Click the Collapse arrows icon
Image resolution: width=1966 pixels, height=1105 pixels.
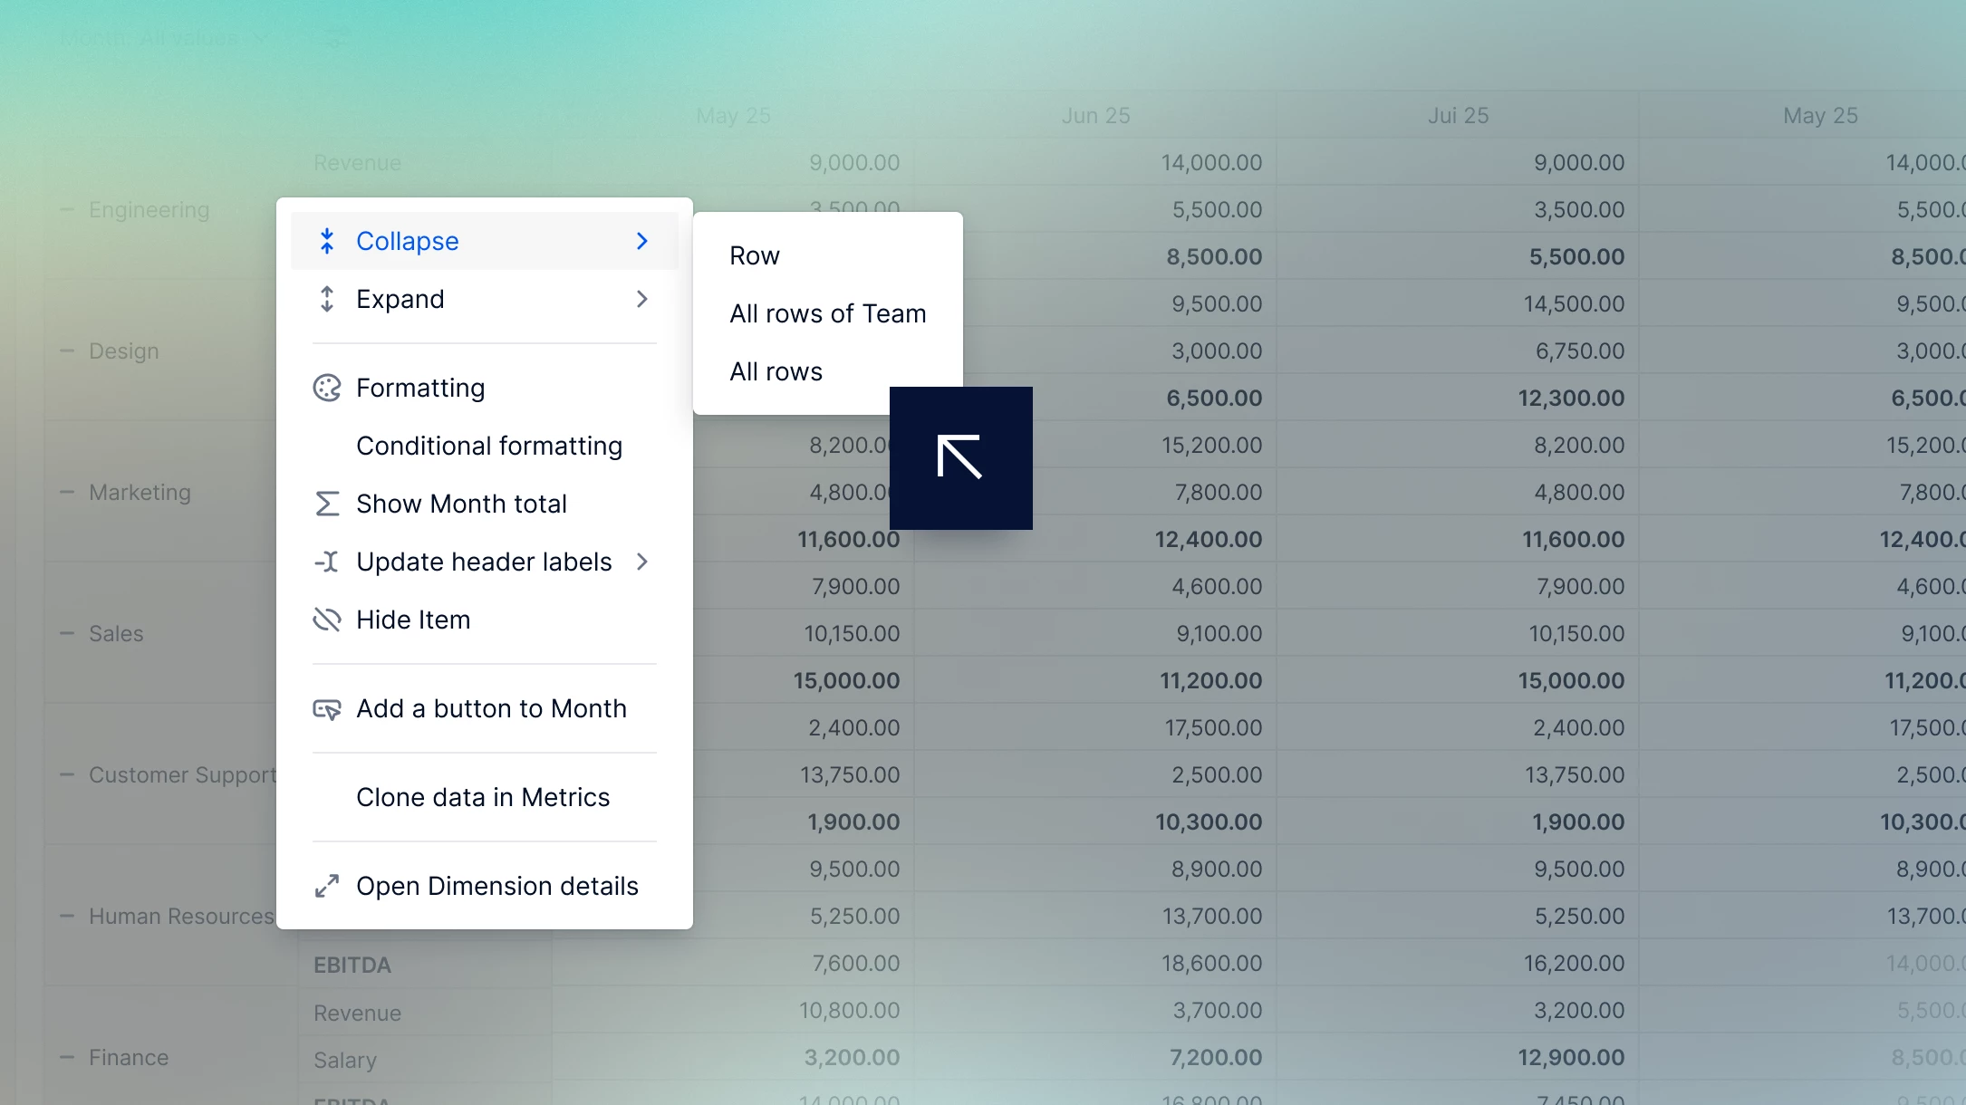[x=327, y=241]
